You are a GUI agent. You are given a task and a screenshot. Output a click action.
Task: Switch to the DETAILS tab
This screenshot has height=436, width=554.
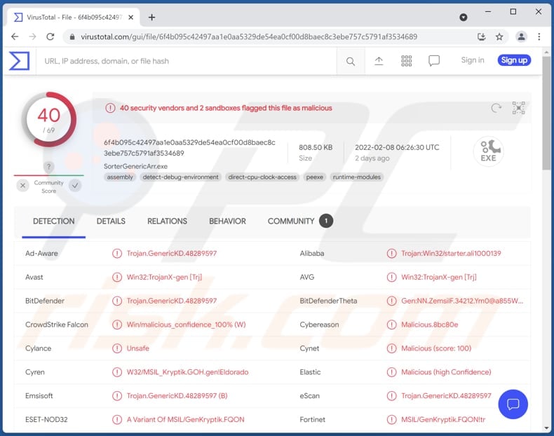pyautogui.click(x=111, y=222)
